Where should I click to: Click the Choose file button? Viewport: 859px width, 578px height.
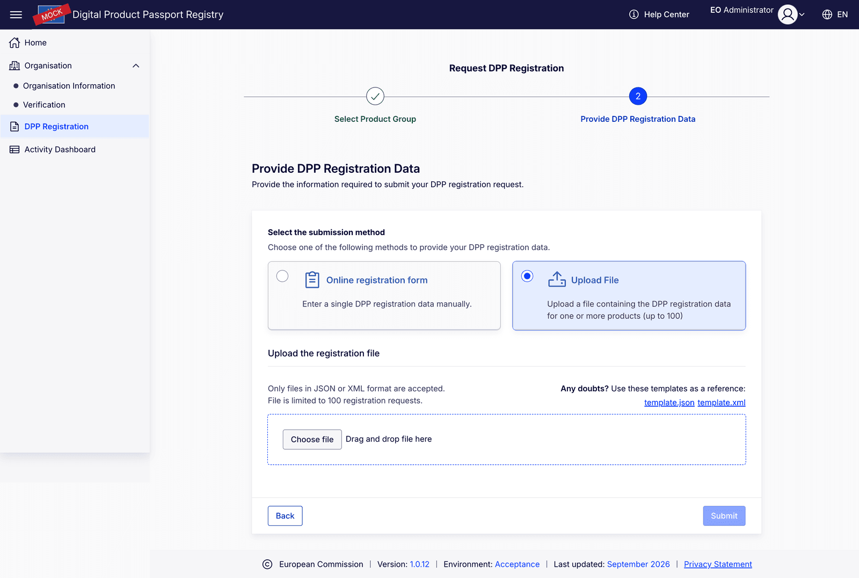click(312, 440)
